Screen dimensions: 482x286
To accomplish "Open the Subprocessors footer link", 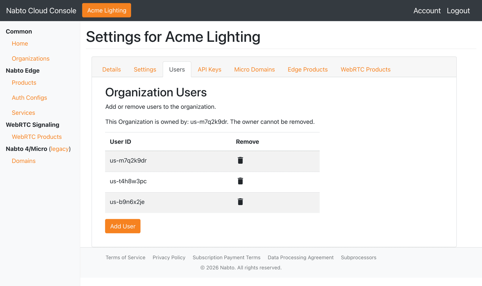I will 358,257.
